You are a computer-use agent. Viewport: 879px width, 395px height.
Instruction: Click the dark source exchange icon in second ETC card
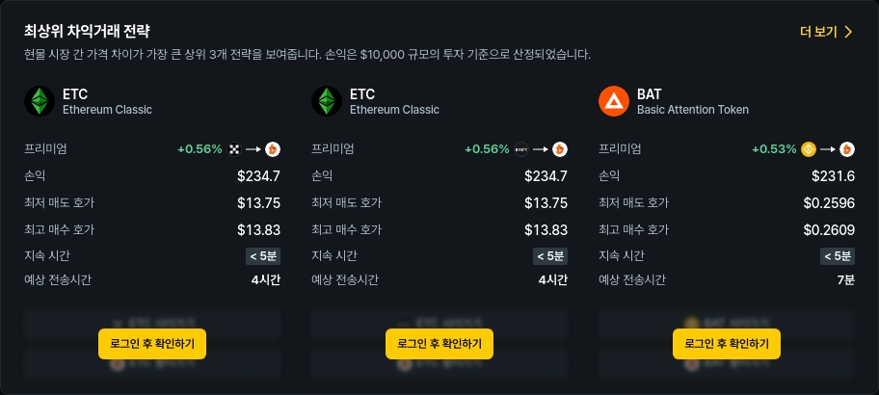[521, 149]
